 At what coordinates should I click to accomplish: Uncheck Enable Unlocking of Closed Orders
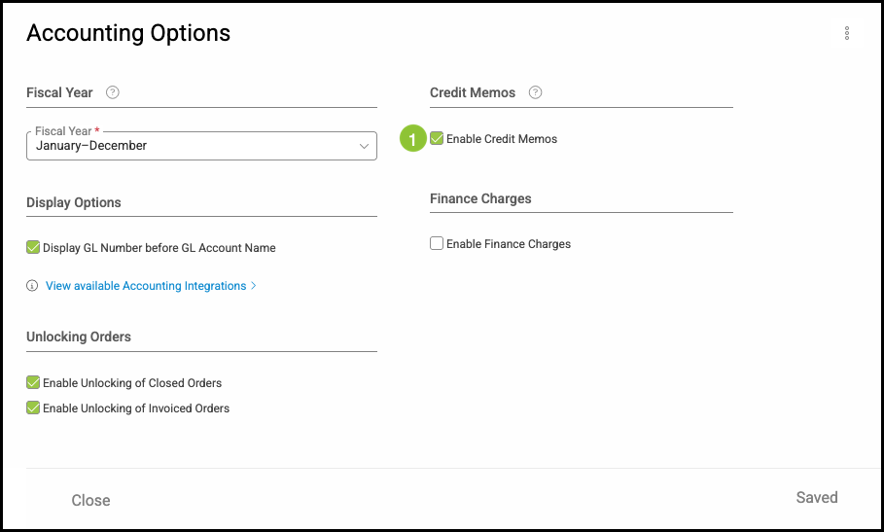33,383
